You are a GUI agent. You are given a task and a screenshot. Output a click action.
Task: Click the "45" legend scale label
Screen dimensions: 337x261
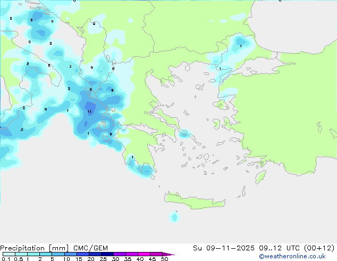(152, 259)
